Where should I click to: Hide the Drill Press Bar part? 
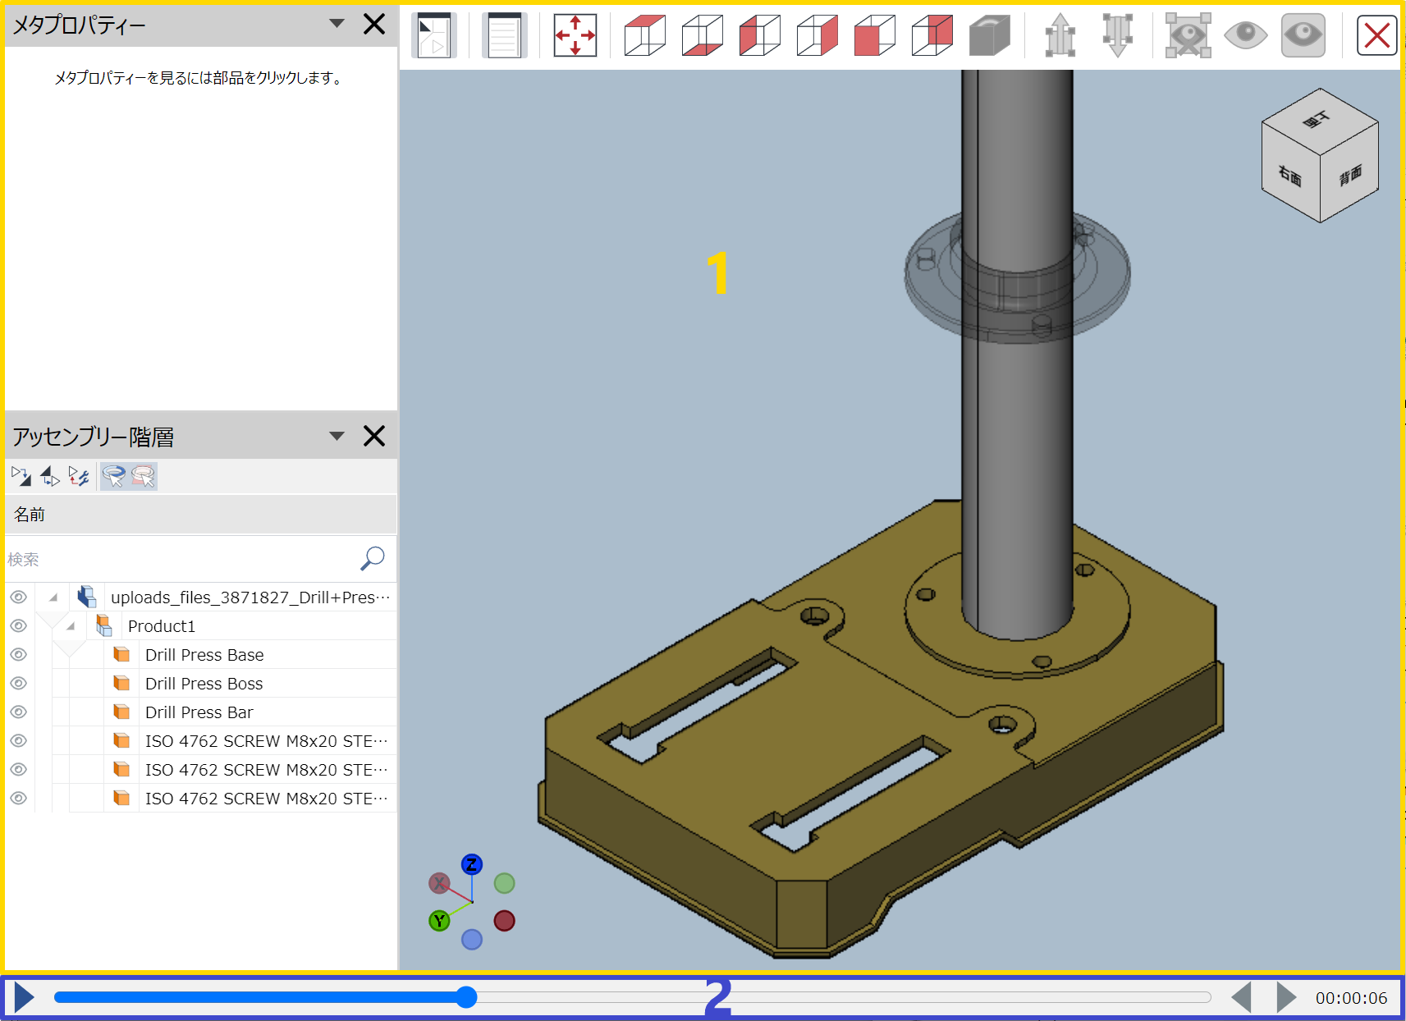coord(19,712)
